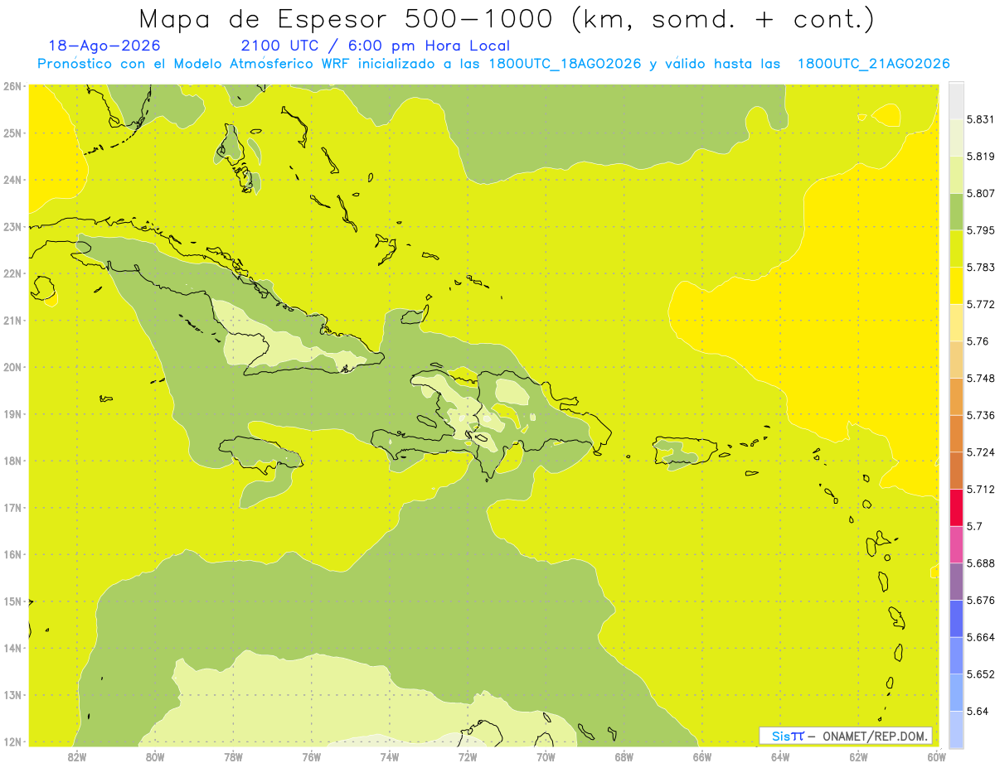The width and height of the screenshot is (995, 768).
Task: Click the colorbar value 5.664
Action: pyautogui.click(x=980, y=637)
